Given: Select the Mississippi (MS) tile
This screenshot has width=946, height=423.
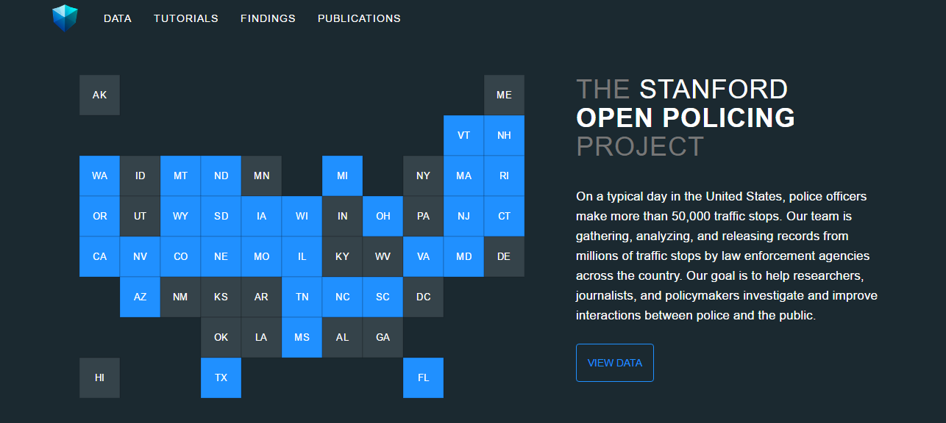Looking at the screenshot, I should [x=302, y=337].
